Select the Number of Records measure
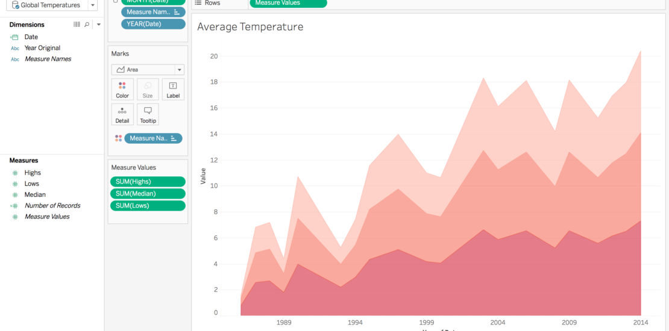Image resolution: width=669 pixels, height=331 pixels. pyautogui.click(x=52, y=205)
